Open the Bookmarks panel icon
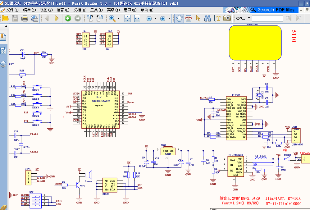Image resolution: width=310 pixels, height=210 pixels. [3, 37]
